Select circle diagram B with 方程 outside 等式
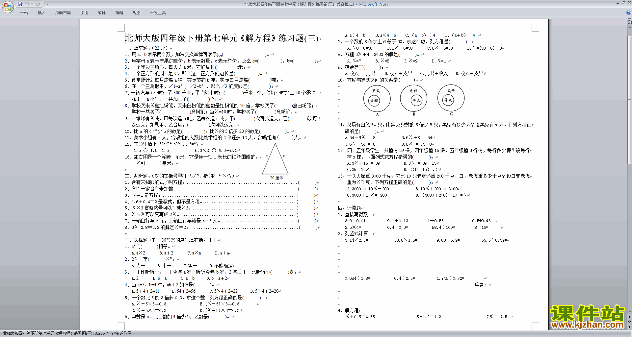 [x=414, y=99]
